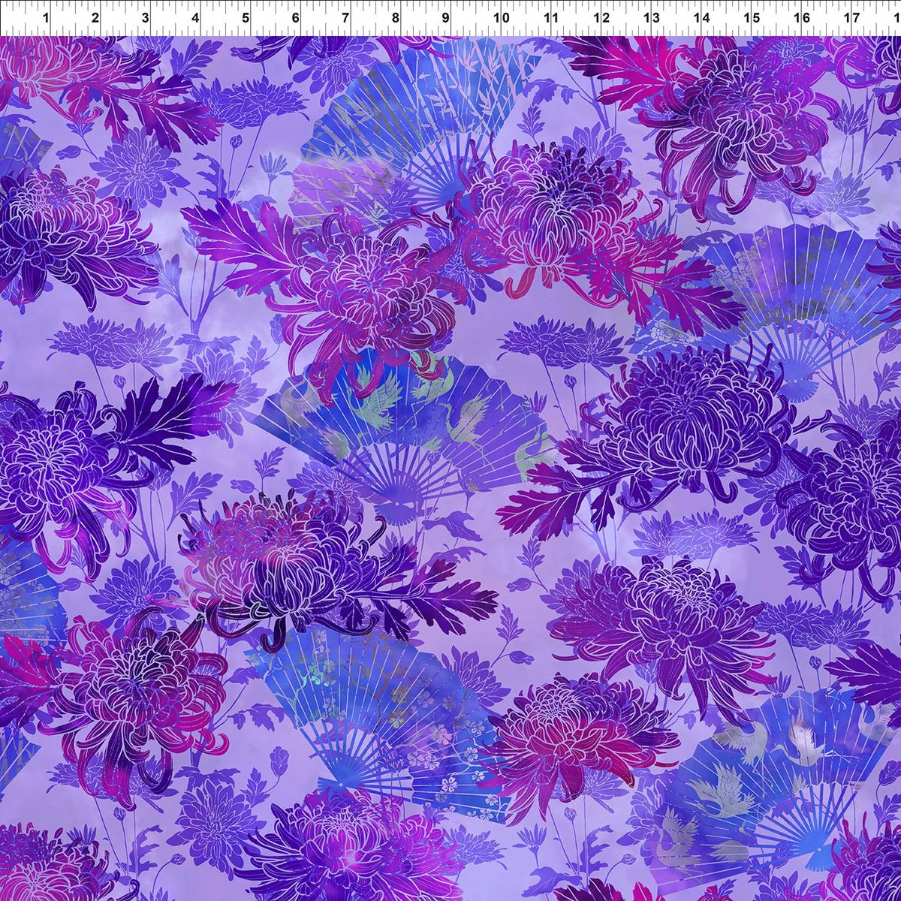Click the ruler number 14 mark

coord(702,17)
